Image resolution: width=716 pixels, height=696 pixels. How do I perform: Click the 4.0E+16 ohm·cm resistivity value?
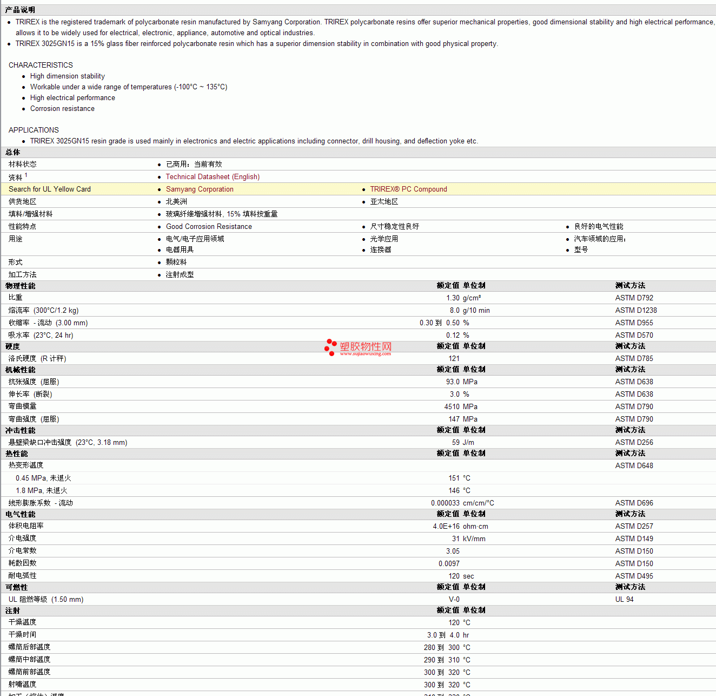[460, 527]
